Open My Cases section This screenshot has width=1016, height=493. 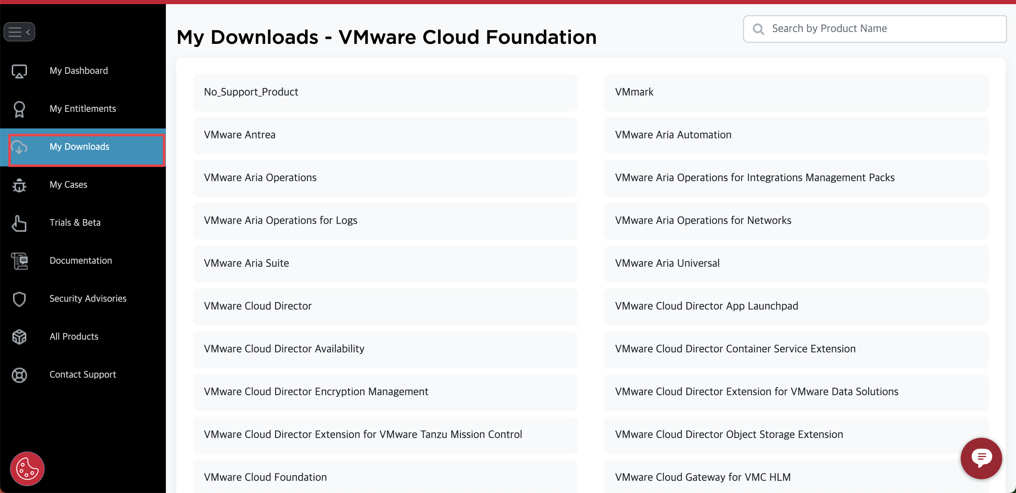click(x=83, y=185)
